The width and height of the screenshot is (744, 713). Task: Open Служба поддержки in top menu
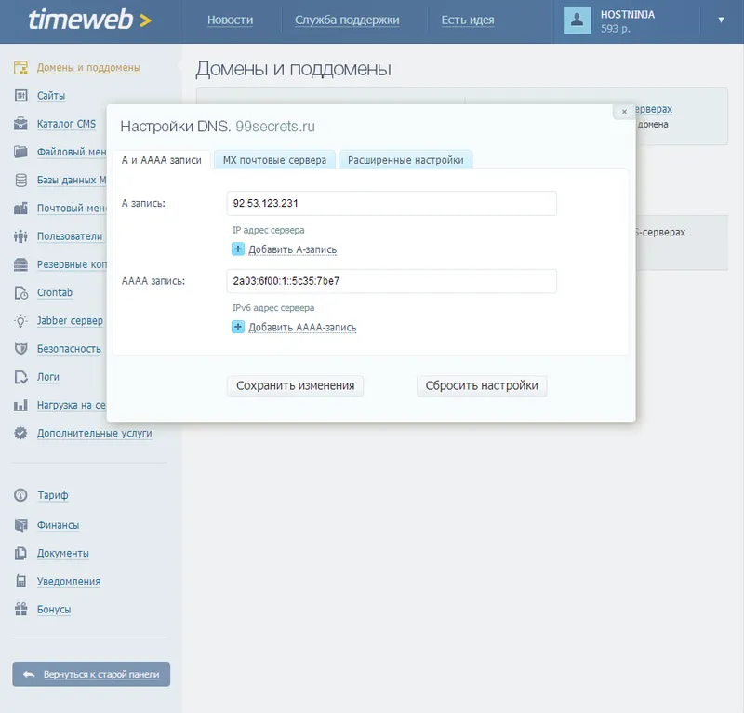click(347, 20)
